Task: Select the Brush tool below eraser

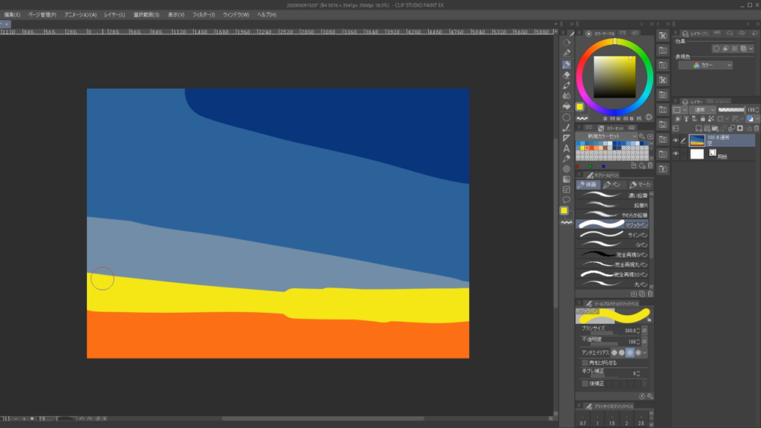Action: [566, 85]
